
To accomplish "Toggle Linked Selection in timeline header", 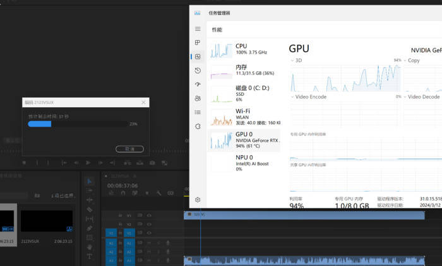I will (x=135, y=193).
